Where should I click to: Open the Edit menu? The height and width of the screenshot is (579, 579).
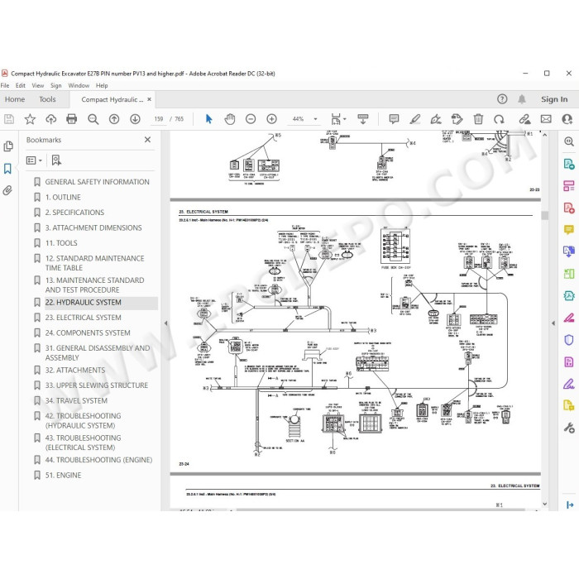tap(21, 86)
